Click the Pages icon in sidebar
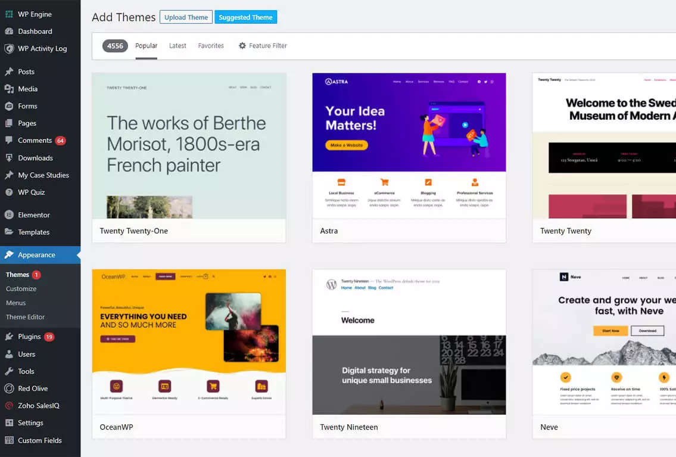 click(9, 123)
